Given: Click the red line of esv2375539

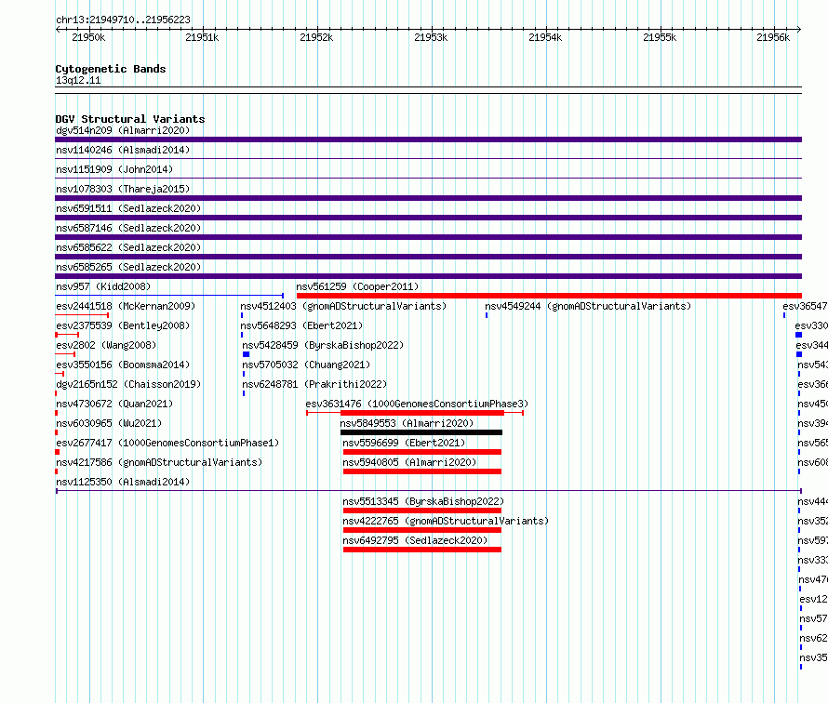Looking at the screenshot, I should (x=67, y=335).
